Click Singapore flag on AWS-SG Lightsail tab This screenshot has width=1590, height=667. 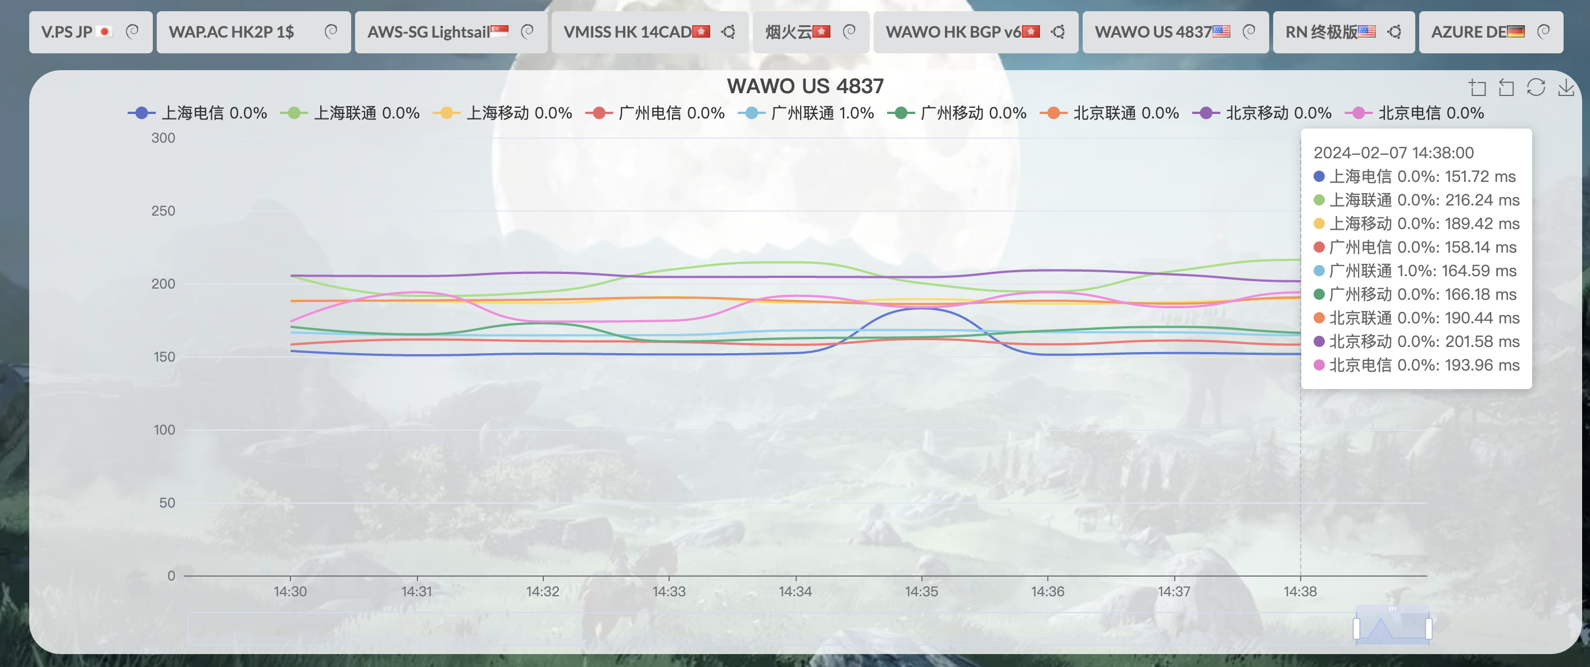499,31
